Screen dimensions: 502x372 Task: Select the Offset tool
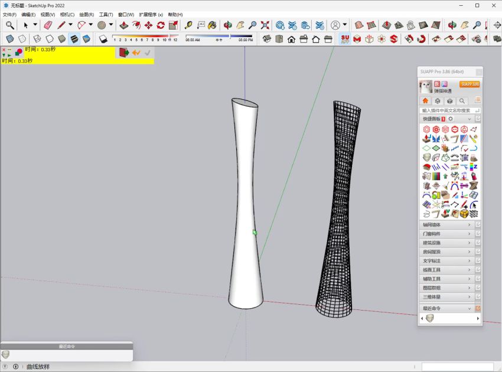coord(136,25)
